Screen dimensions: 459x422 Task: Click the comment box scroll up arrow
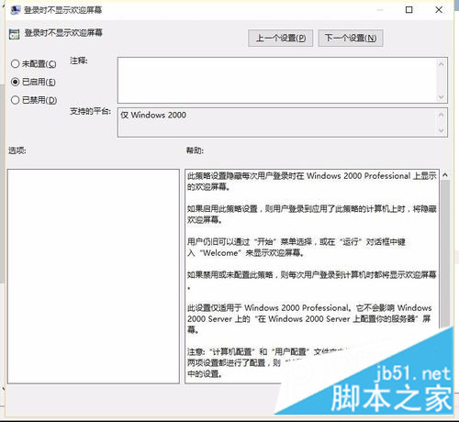pyautogui.click(x=441, y=64)
